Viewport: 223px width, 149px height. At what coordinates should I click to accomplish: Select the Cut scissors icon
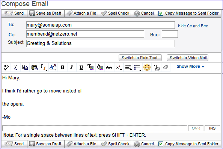pos(15,67)
